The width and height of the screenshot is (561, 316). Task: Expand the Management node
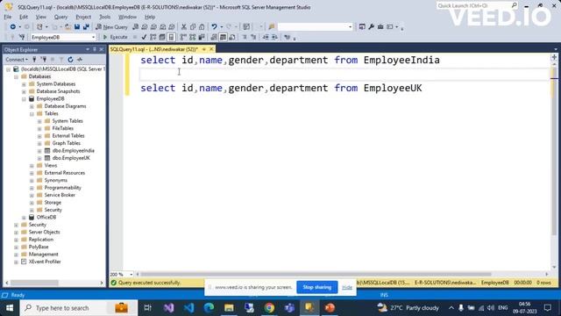pyautogui.click(x=16, y=255)
